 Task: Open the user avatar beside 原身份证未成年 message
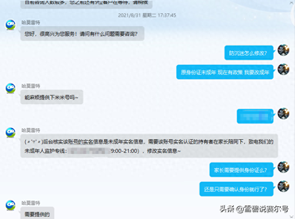[x=283, y=69]
